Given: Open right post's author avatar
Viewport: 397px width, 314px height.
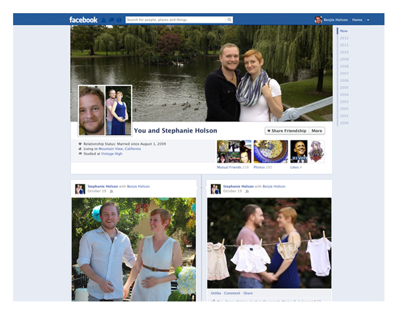Looking at the screenshot, I should click(x=216, y=189).
